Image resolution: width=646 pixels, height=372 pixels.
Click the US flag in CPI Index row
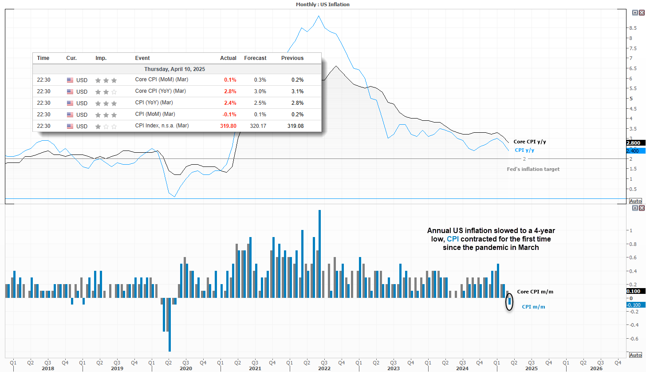(70, 127)
